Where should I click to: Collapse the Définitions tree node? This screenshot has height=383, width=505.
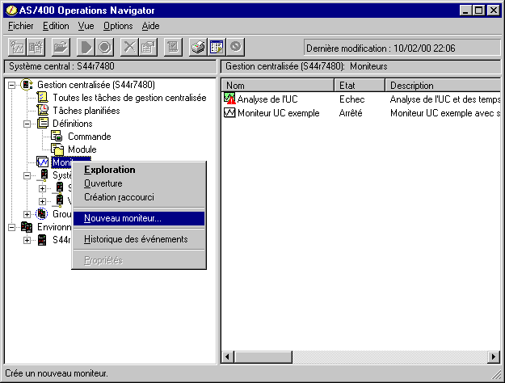point(27,124)
